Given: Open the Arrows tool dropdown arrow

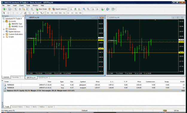Looking at the screenshot, I should (x=44, y=13).
